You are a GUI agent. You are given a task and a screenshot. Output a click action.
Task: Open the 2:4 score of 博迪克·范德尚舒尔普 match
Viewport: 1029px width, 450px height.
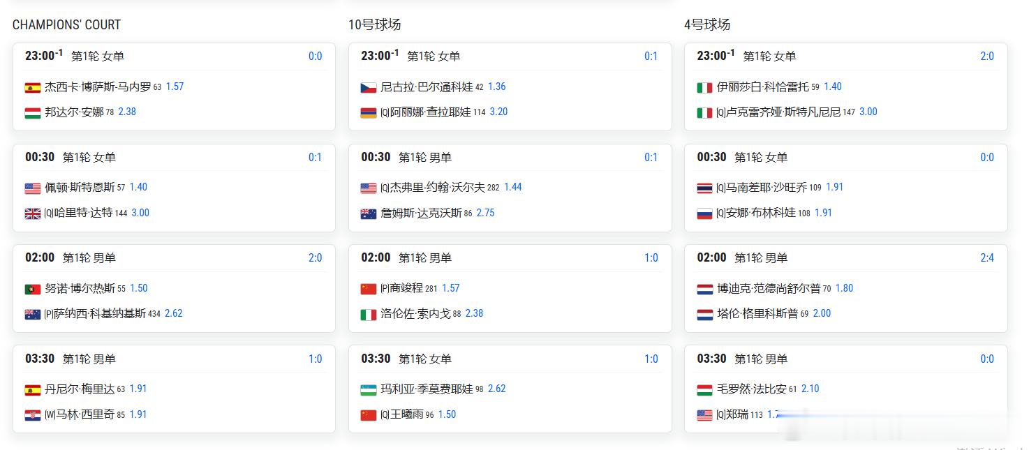987,257
